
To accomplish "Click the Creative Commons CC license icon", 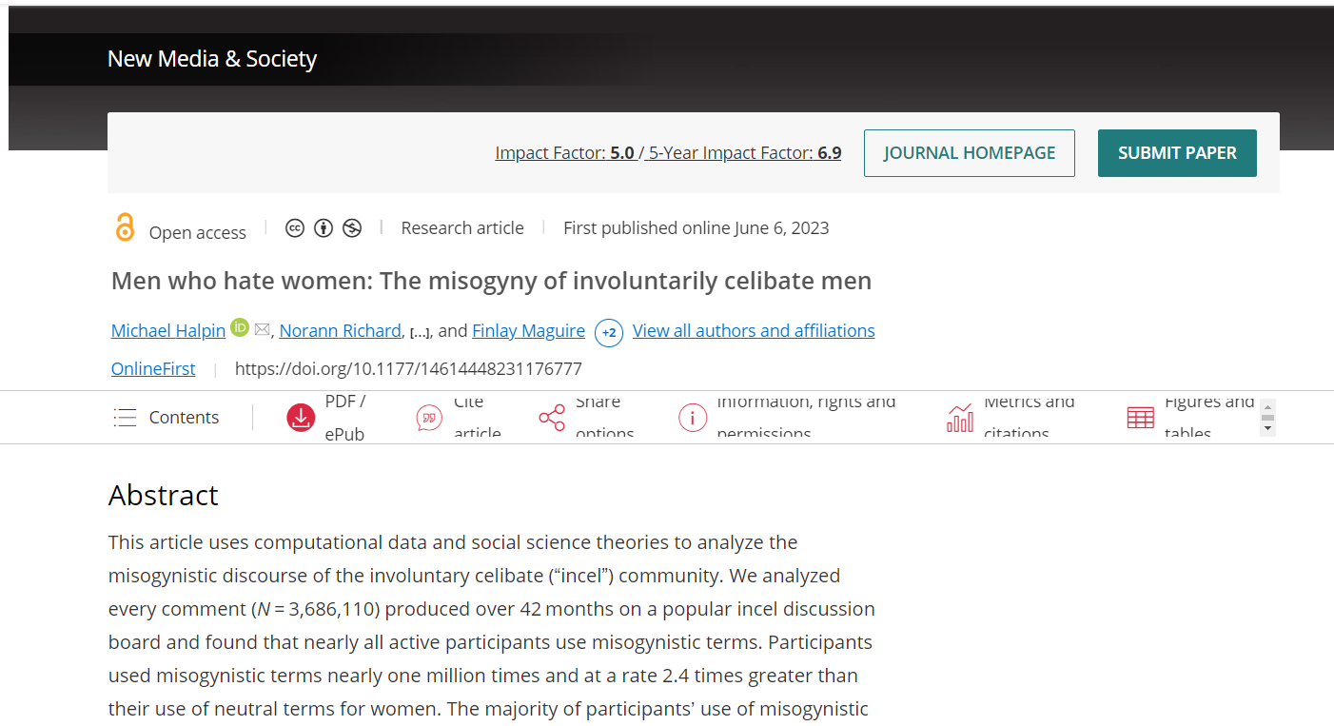I will (x=295, y=228).
